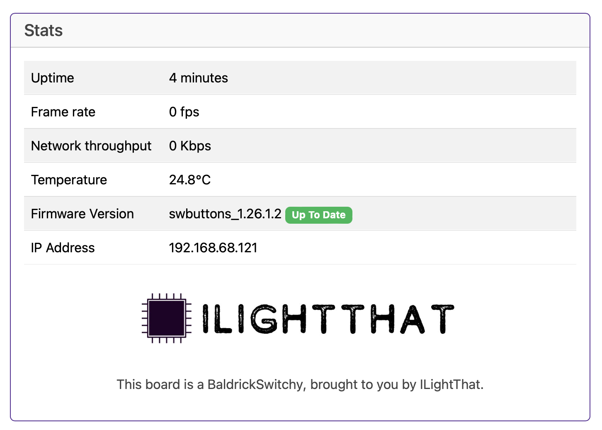
Task: Click the IP Address label
Action: (63, 248)
